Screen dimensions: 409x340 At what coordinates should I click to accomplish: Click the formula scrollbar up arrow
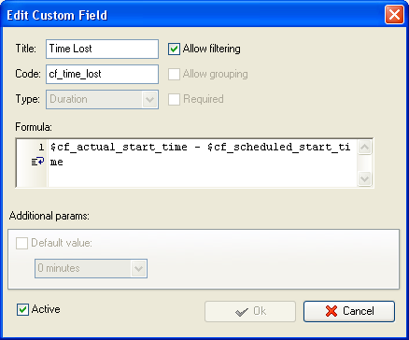pyautogui.click(x=364, y=147)
